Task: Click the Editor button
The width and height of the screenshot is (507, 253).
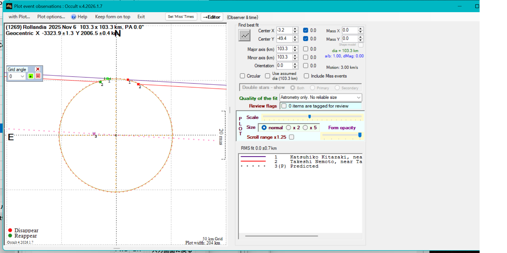Action: [212, 17]
